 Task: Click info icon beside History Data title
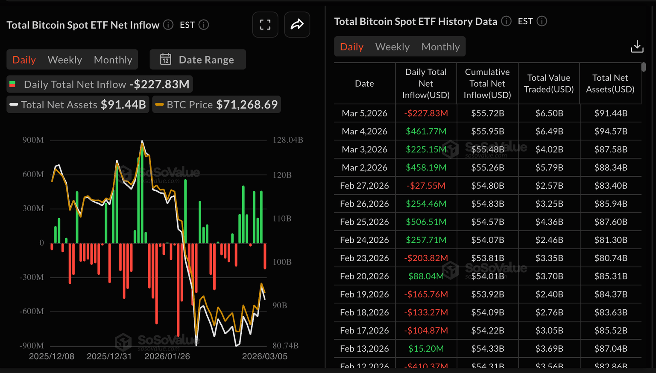506,21
